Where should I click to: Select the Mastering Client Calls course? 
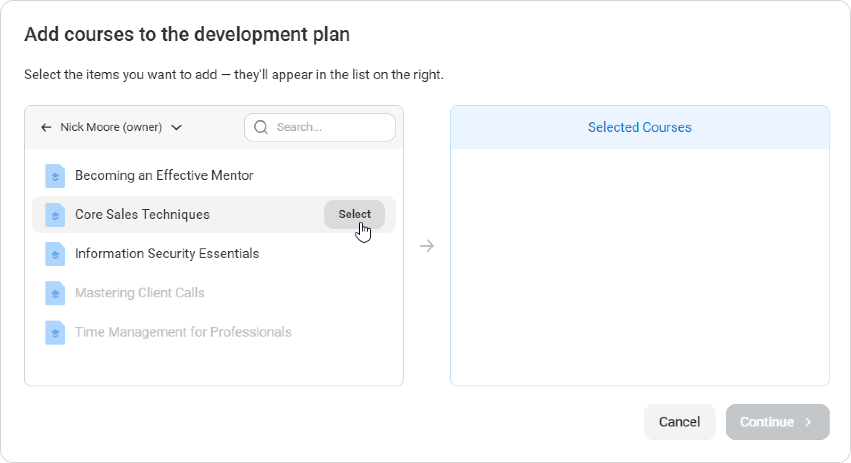[139, 293]
